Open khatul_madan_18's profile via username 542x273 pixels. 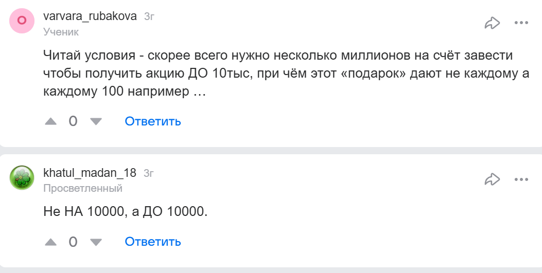coord(90,173)
